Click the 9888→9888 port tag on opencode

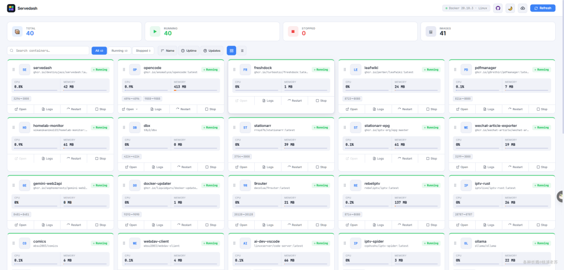(152, 99)
